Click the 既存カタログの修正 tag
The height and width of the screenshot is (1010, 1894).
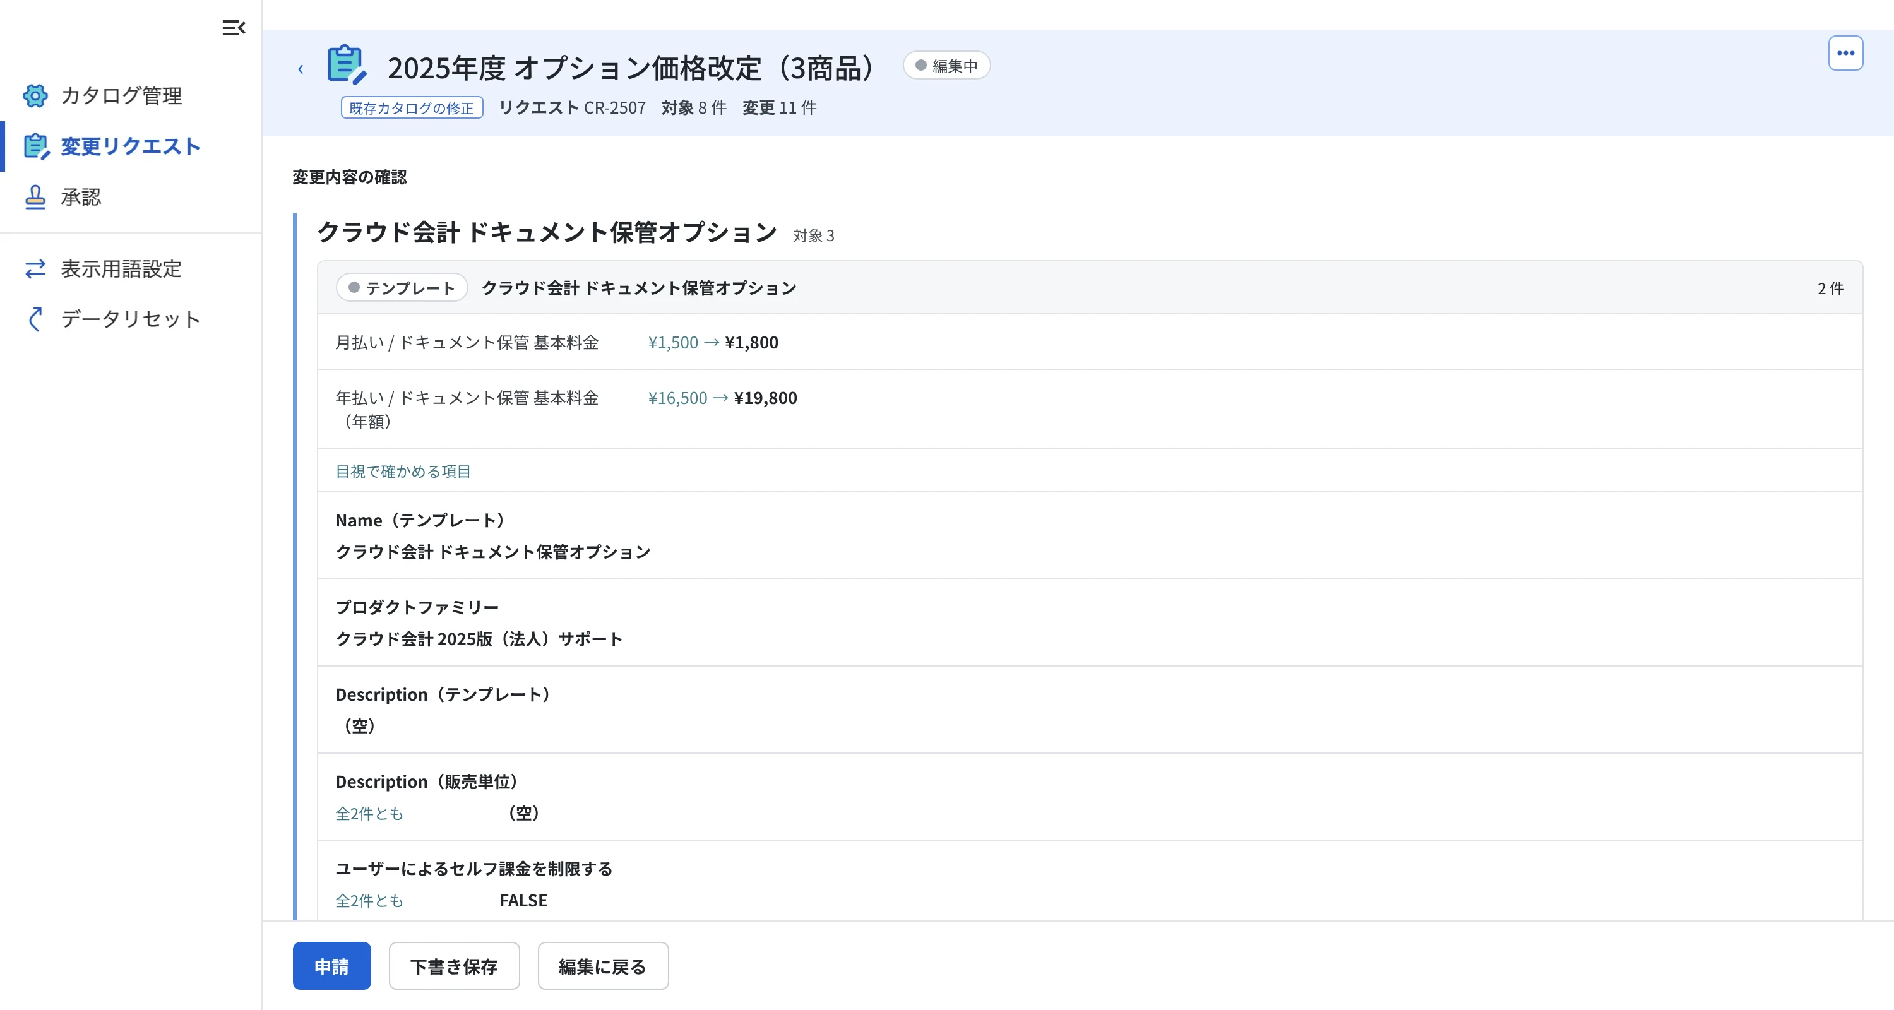pyautogui.click(x=412, y=107)
